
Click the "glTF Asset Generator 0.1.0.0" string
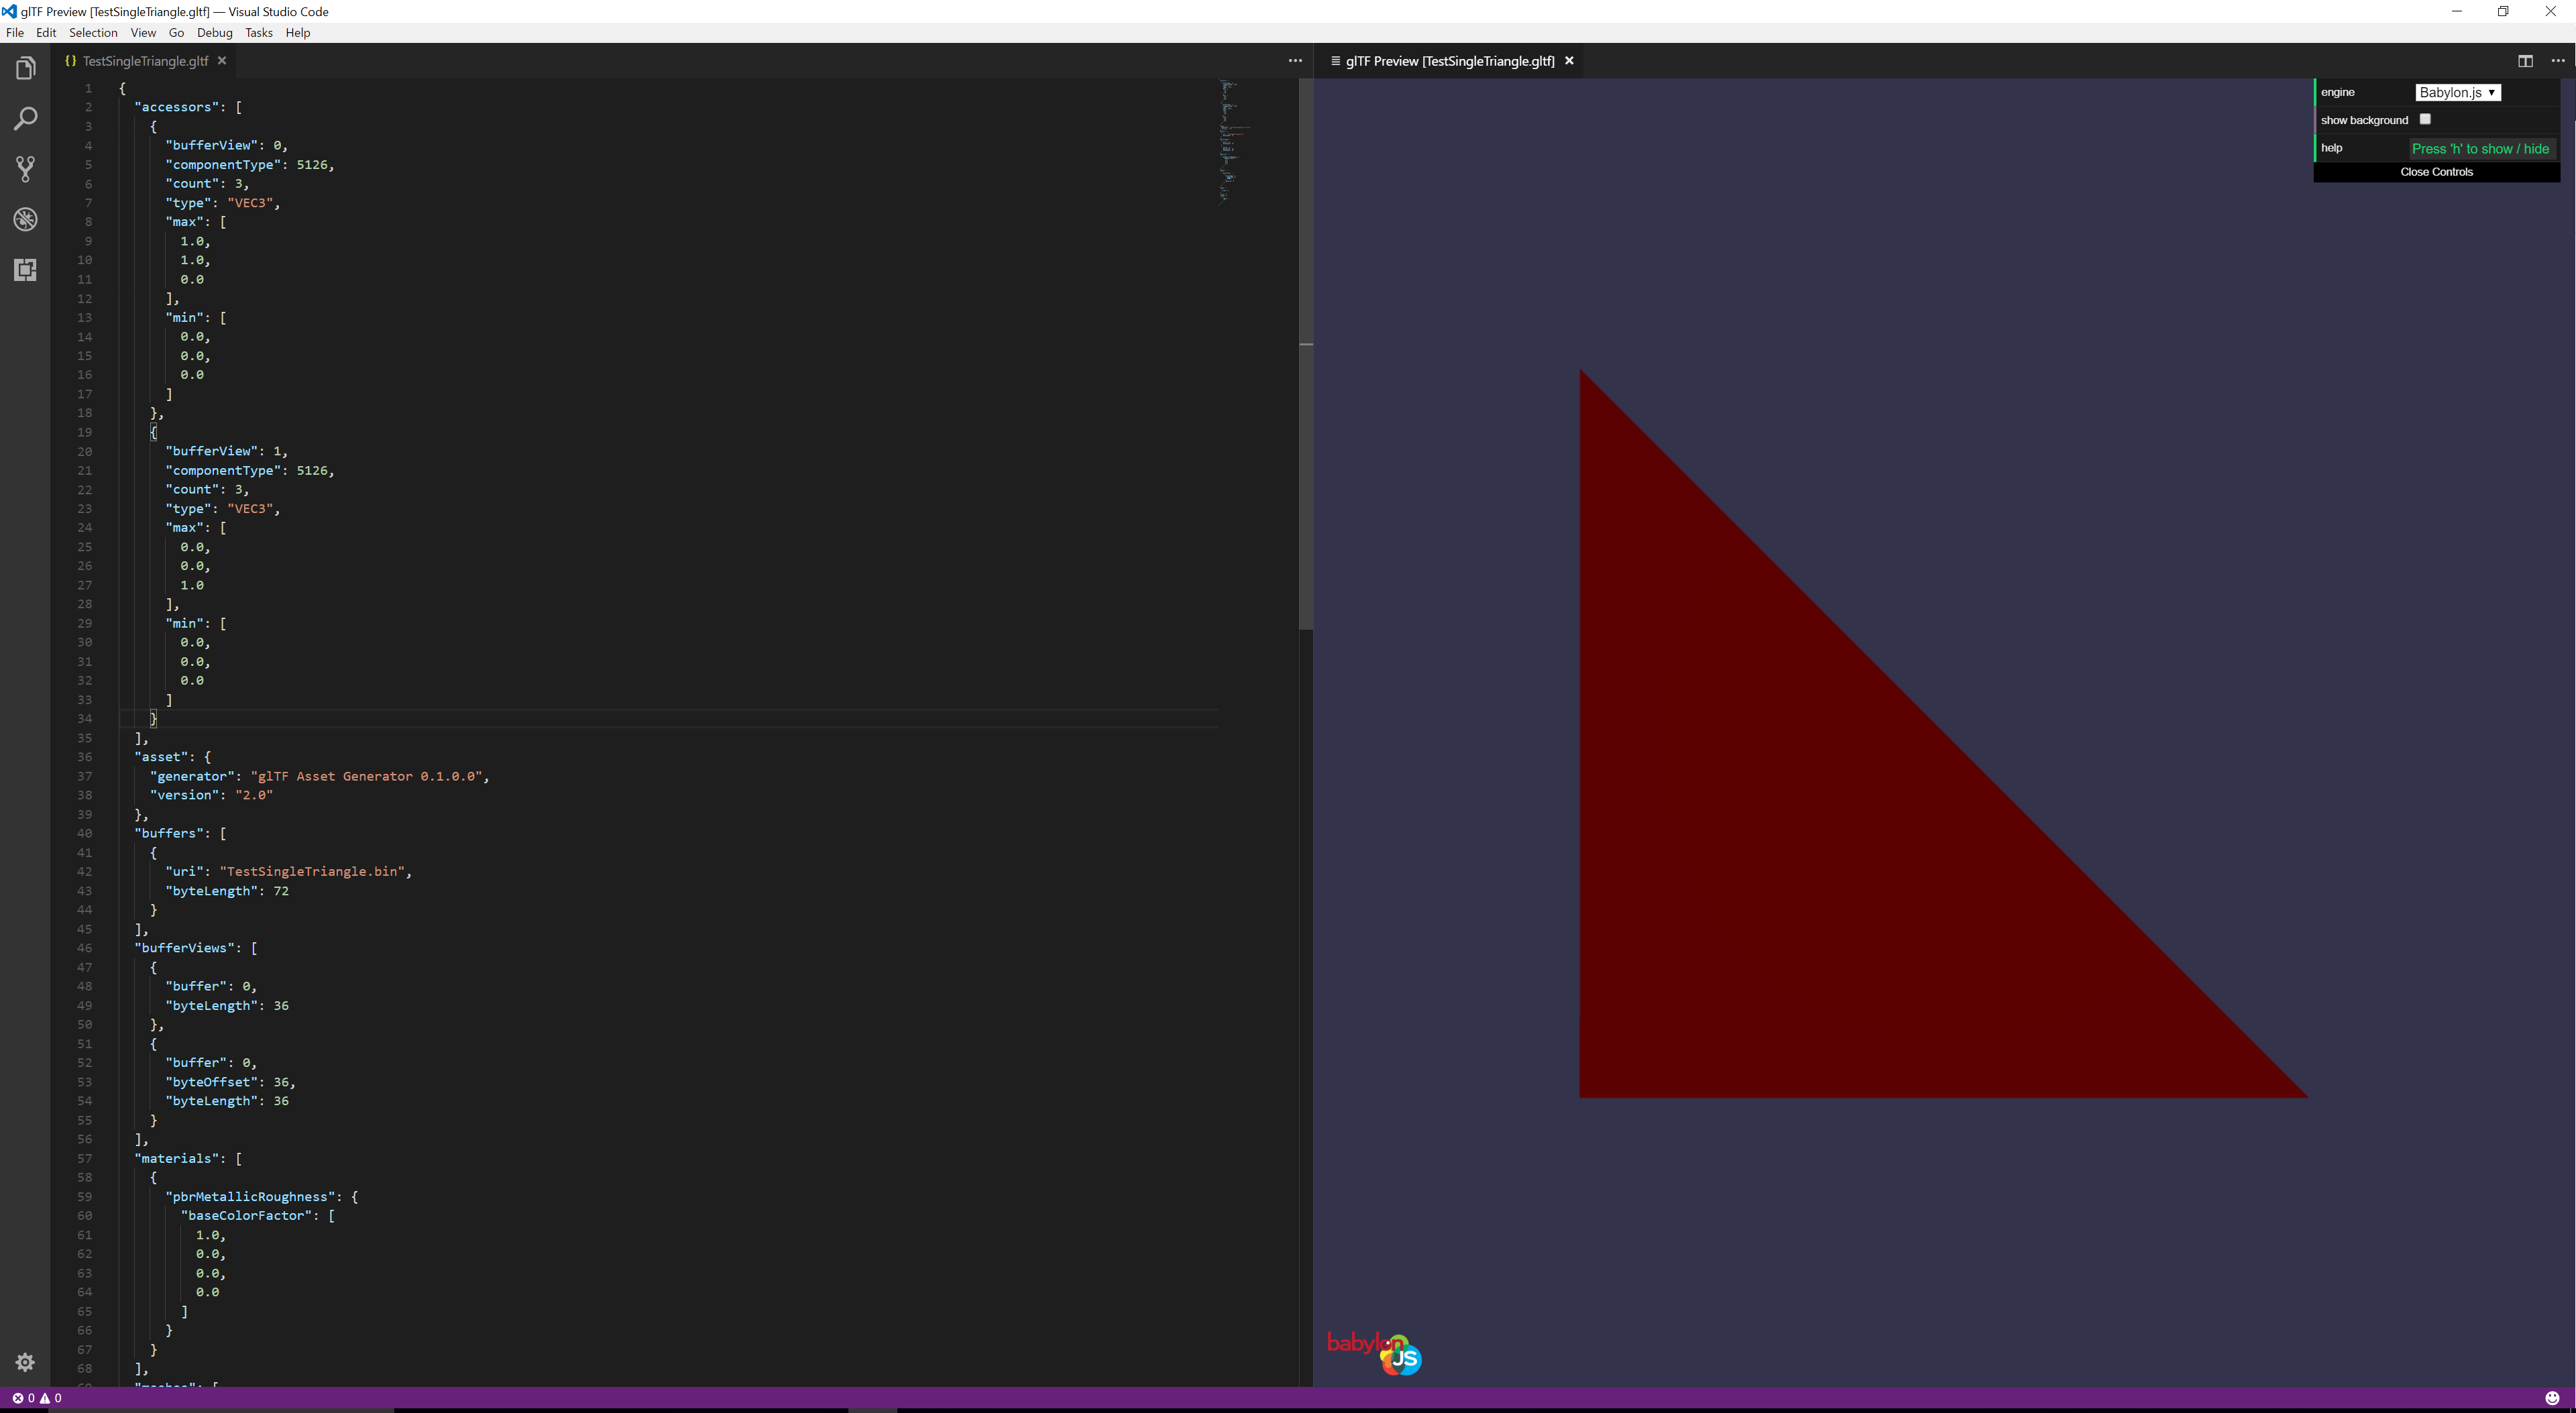coord(366,776)
